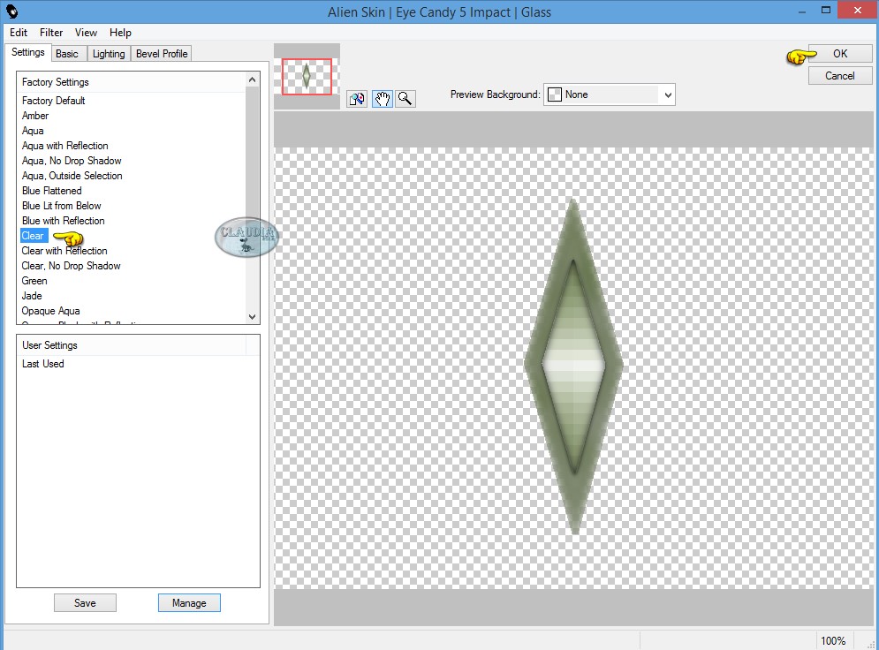Open the Edit menu
The width and height of the screenshot is (879, 650).
[19, 33]
